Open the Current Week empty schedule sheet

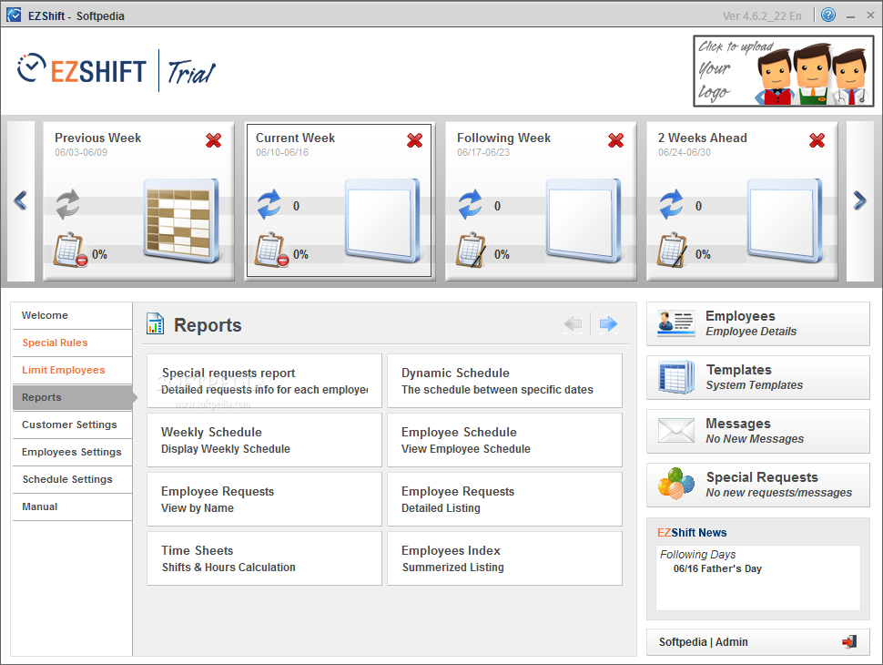(382, 220)
